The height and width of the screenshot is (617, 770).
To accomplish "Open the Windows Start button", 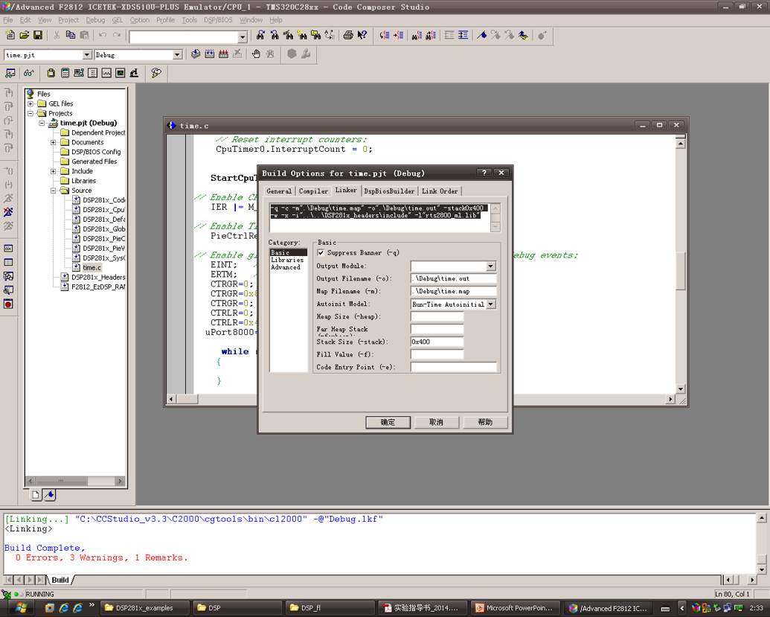I will 20,607.
